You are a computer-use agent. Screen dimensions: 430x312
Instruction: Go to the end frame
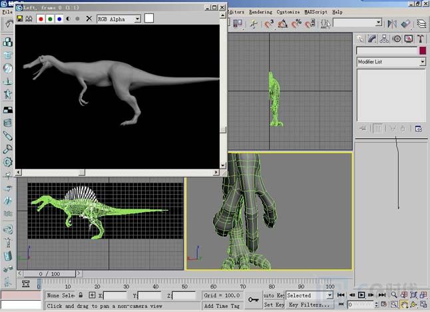(382, 295)
